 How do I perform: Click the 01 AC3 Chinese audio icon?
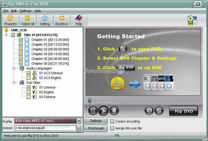[x=34, y=73]
